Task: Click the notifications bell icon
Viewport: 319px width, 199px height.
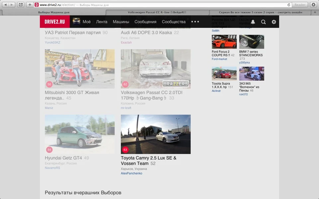Action: [x=253, y=22]
